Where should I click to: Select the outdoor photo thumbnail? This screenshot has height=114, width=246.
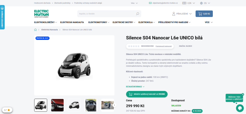[107, 105]
